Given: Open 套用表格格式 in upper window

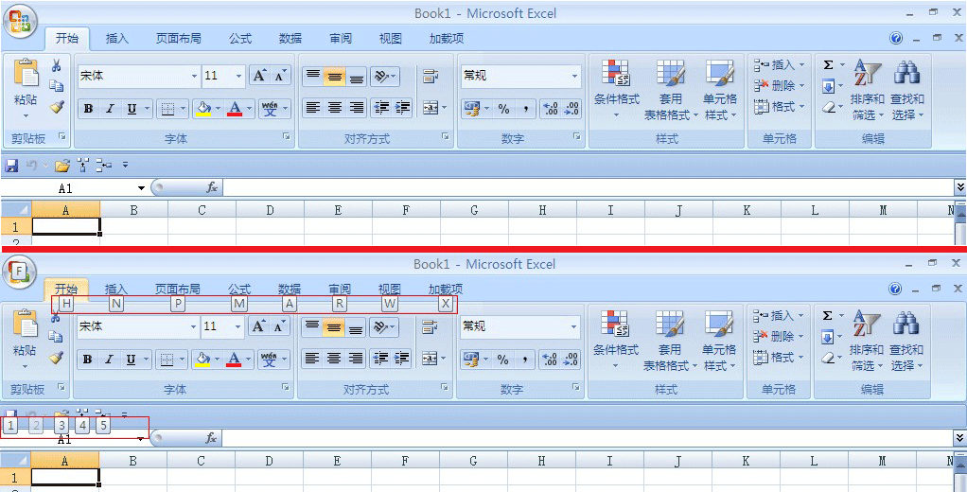Looking at the screenshot, I should [670, 89].
